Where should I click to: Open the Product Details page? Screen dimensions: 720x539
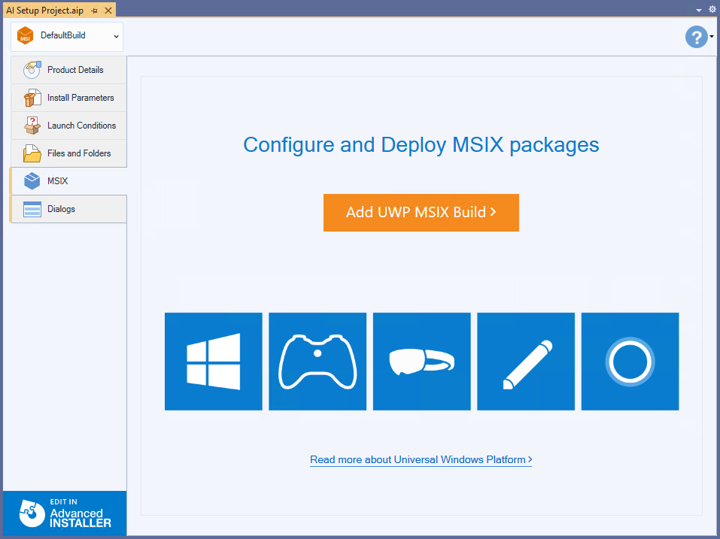69,70
